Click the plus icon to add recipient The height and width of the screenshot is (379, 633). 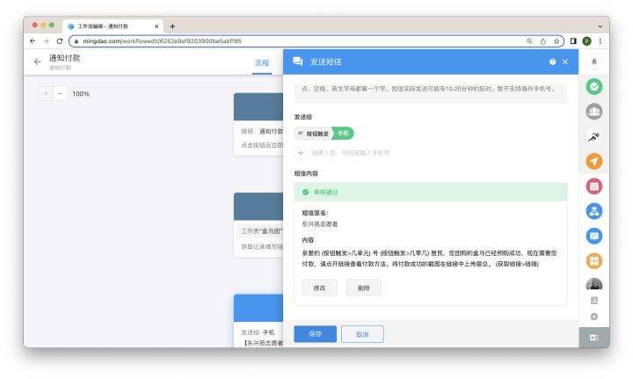[x=301, y=152]
